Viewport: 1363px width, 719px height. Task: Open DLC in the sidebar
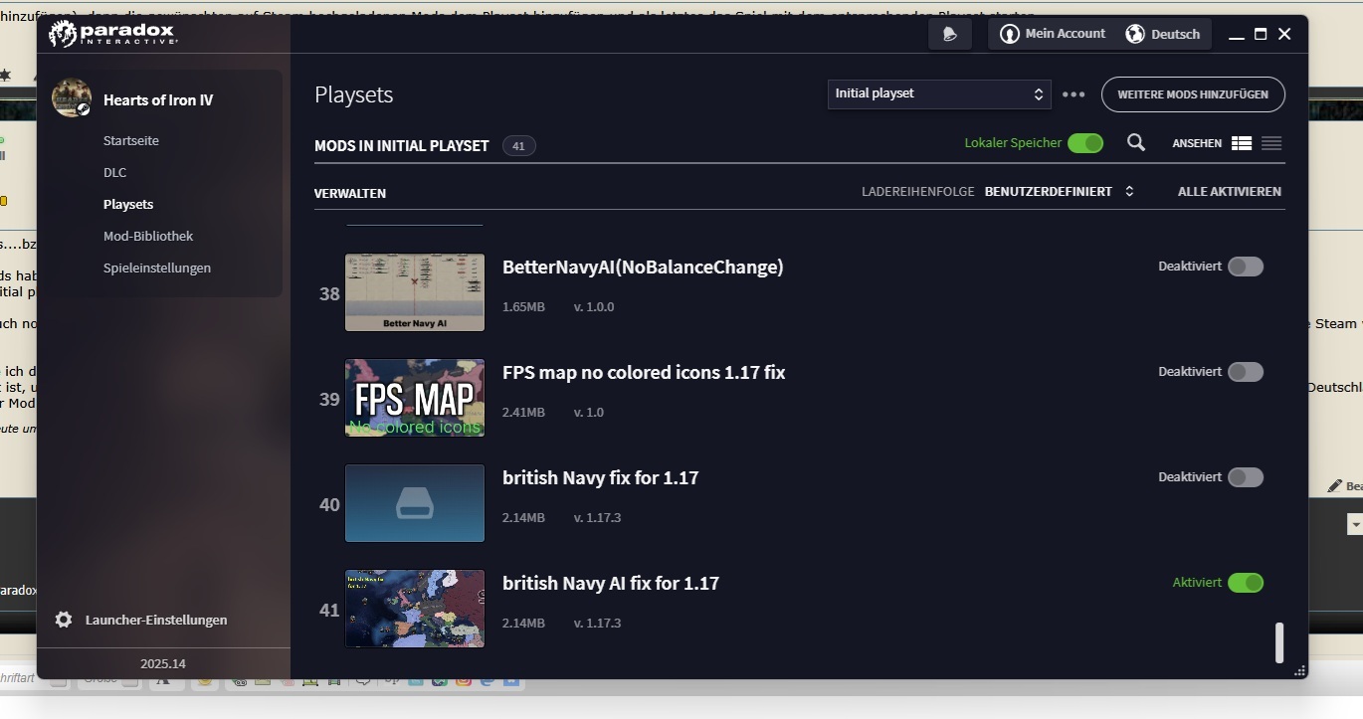(x=115, y=172)
